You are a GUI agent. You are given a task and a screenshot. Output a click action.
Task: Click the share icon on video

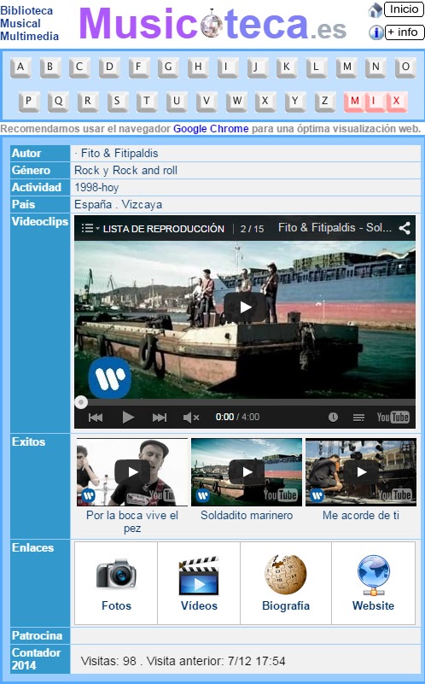click(405, 228)
